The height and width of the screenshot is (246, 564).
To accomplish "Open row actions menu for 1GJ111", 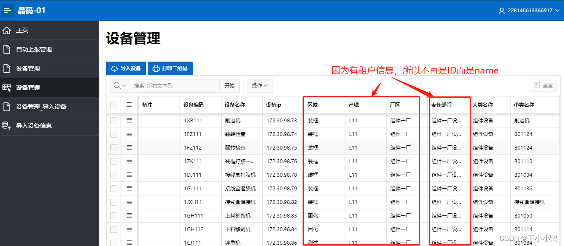I will coord(129,188).
